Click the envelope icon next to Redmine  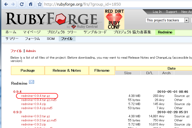coord(32,82)
